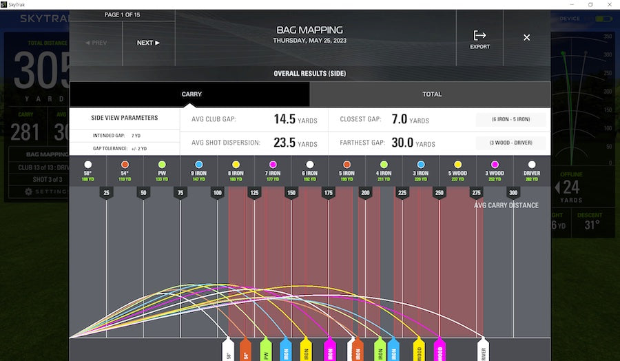
Task: Select the 7 Iron club header
Action: point(272,169)
